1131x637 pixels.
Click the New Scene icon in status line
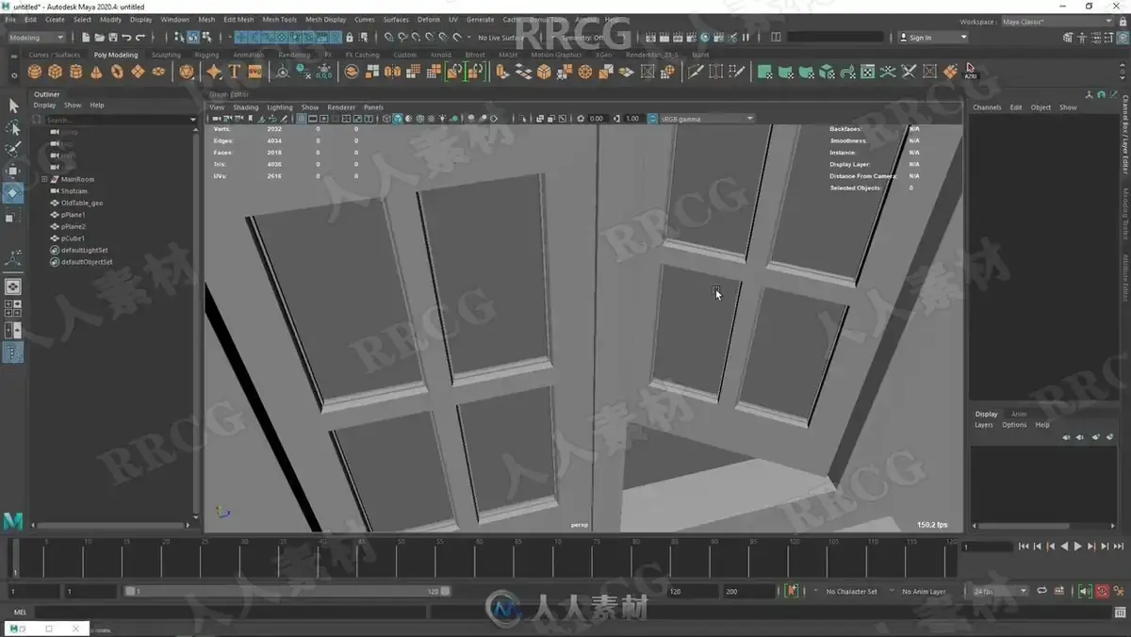[87, 38]
